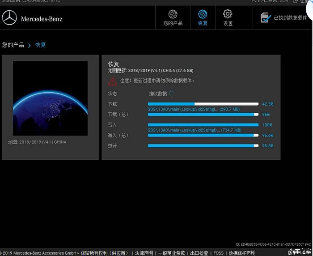Open the 您的产品 globe icon
The width and height of the screenshot is (313, 256).
click(x=173, y=14)
